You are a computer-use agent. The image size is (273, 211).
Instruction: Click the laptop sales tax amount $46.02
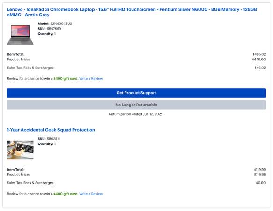260,68
